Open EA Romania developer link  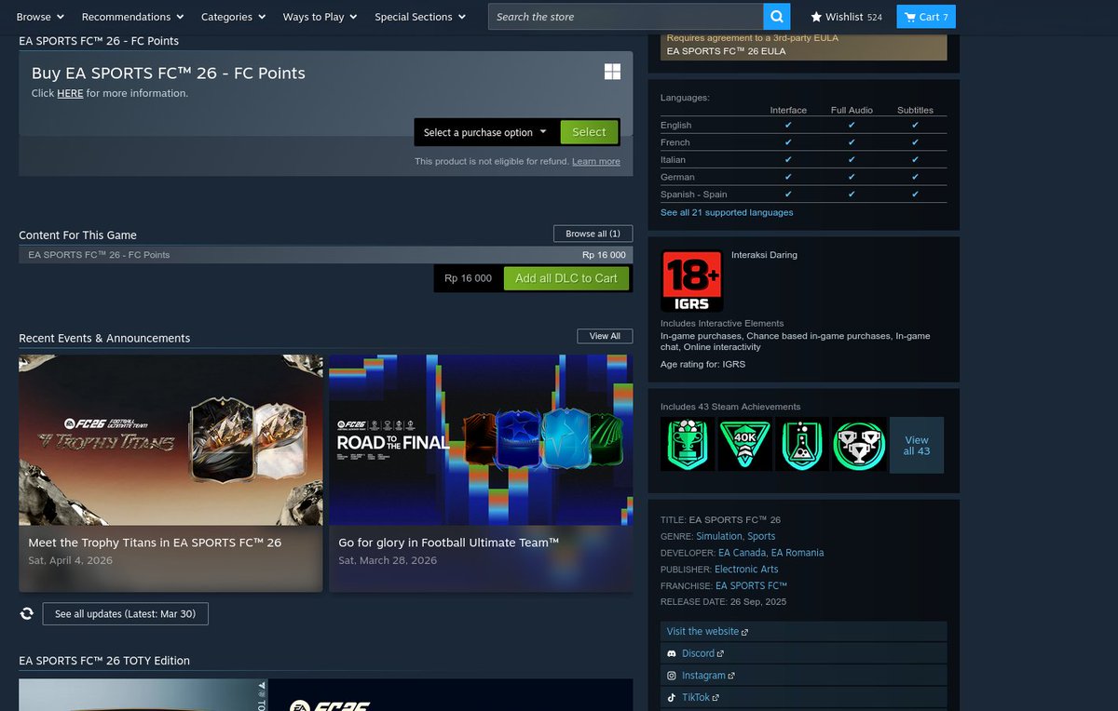click(x=797, y=553)
